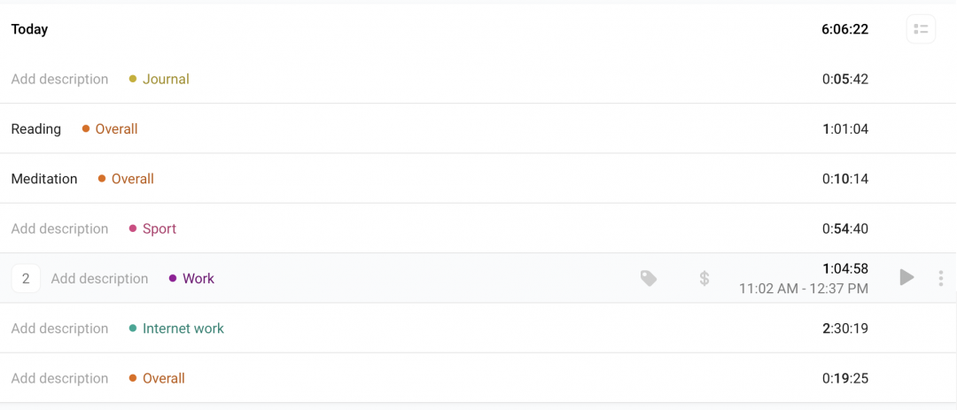Image resolution: width=957 pixels, height=410 pixels.
Task: Click the Journal project label
Action: pyautogui.click(x=166, y=79)
